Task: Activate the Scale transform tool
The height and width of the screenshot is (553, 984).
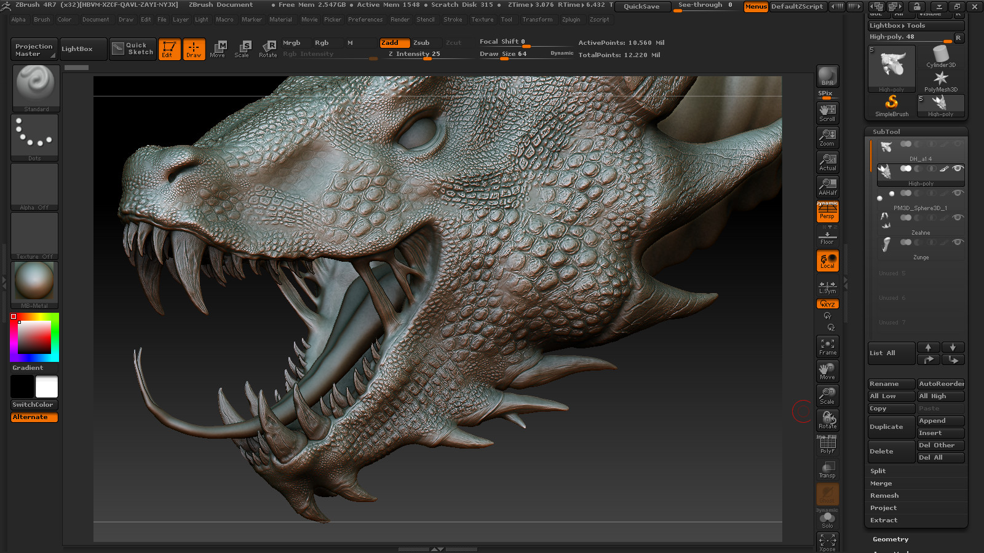Action: (x=242, y=49)
